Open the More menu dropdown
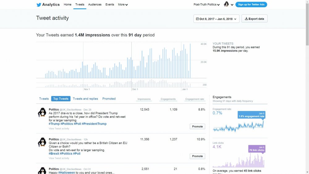The height and width of the screenshot is (174, 309). [x=123, y=5]
